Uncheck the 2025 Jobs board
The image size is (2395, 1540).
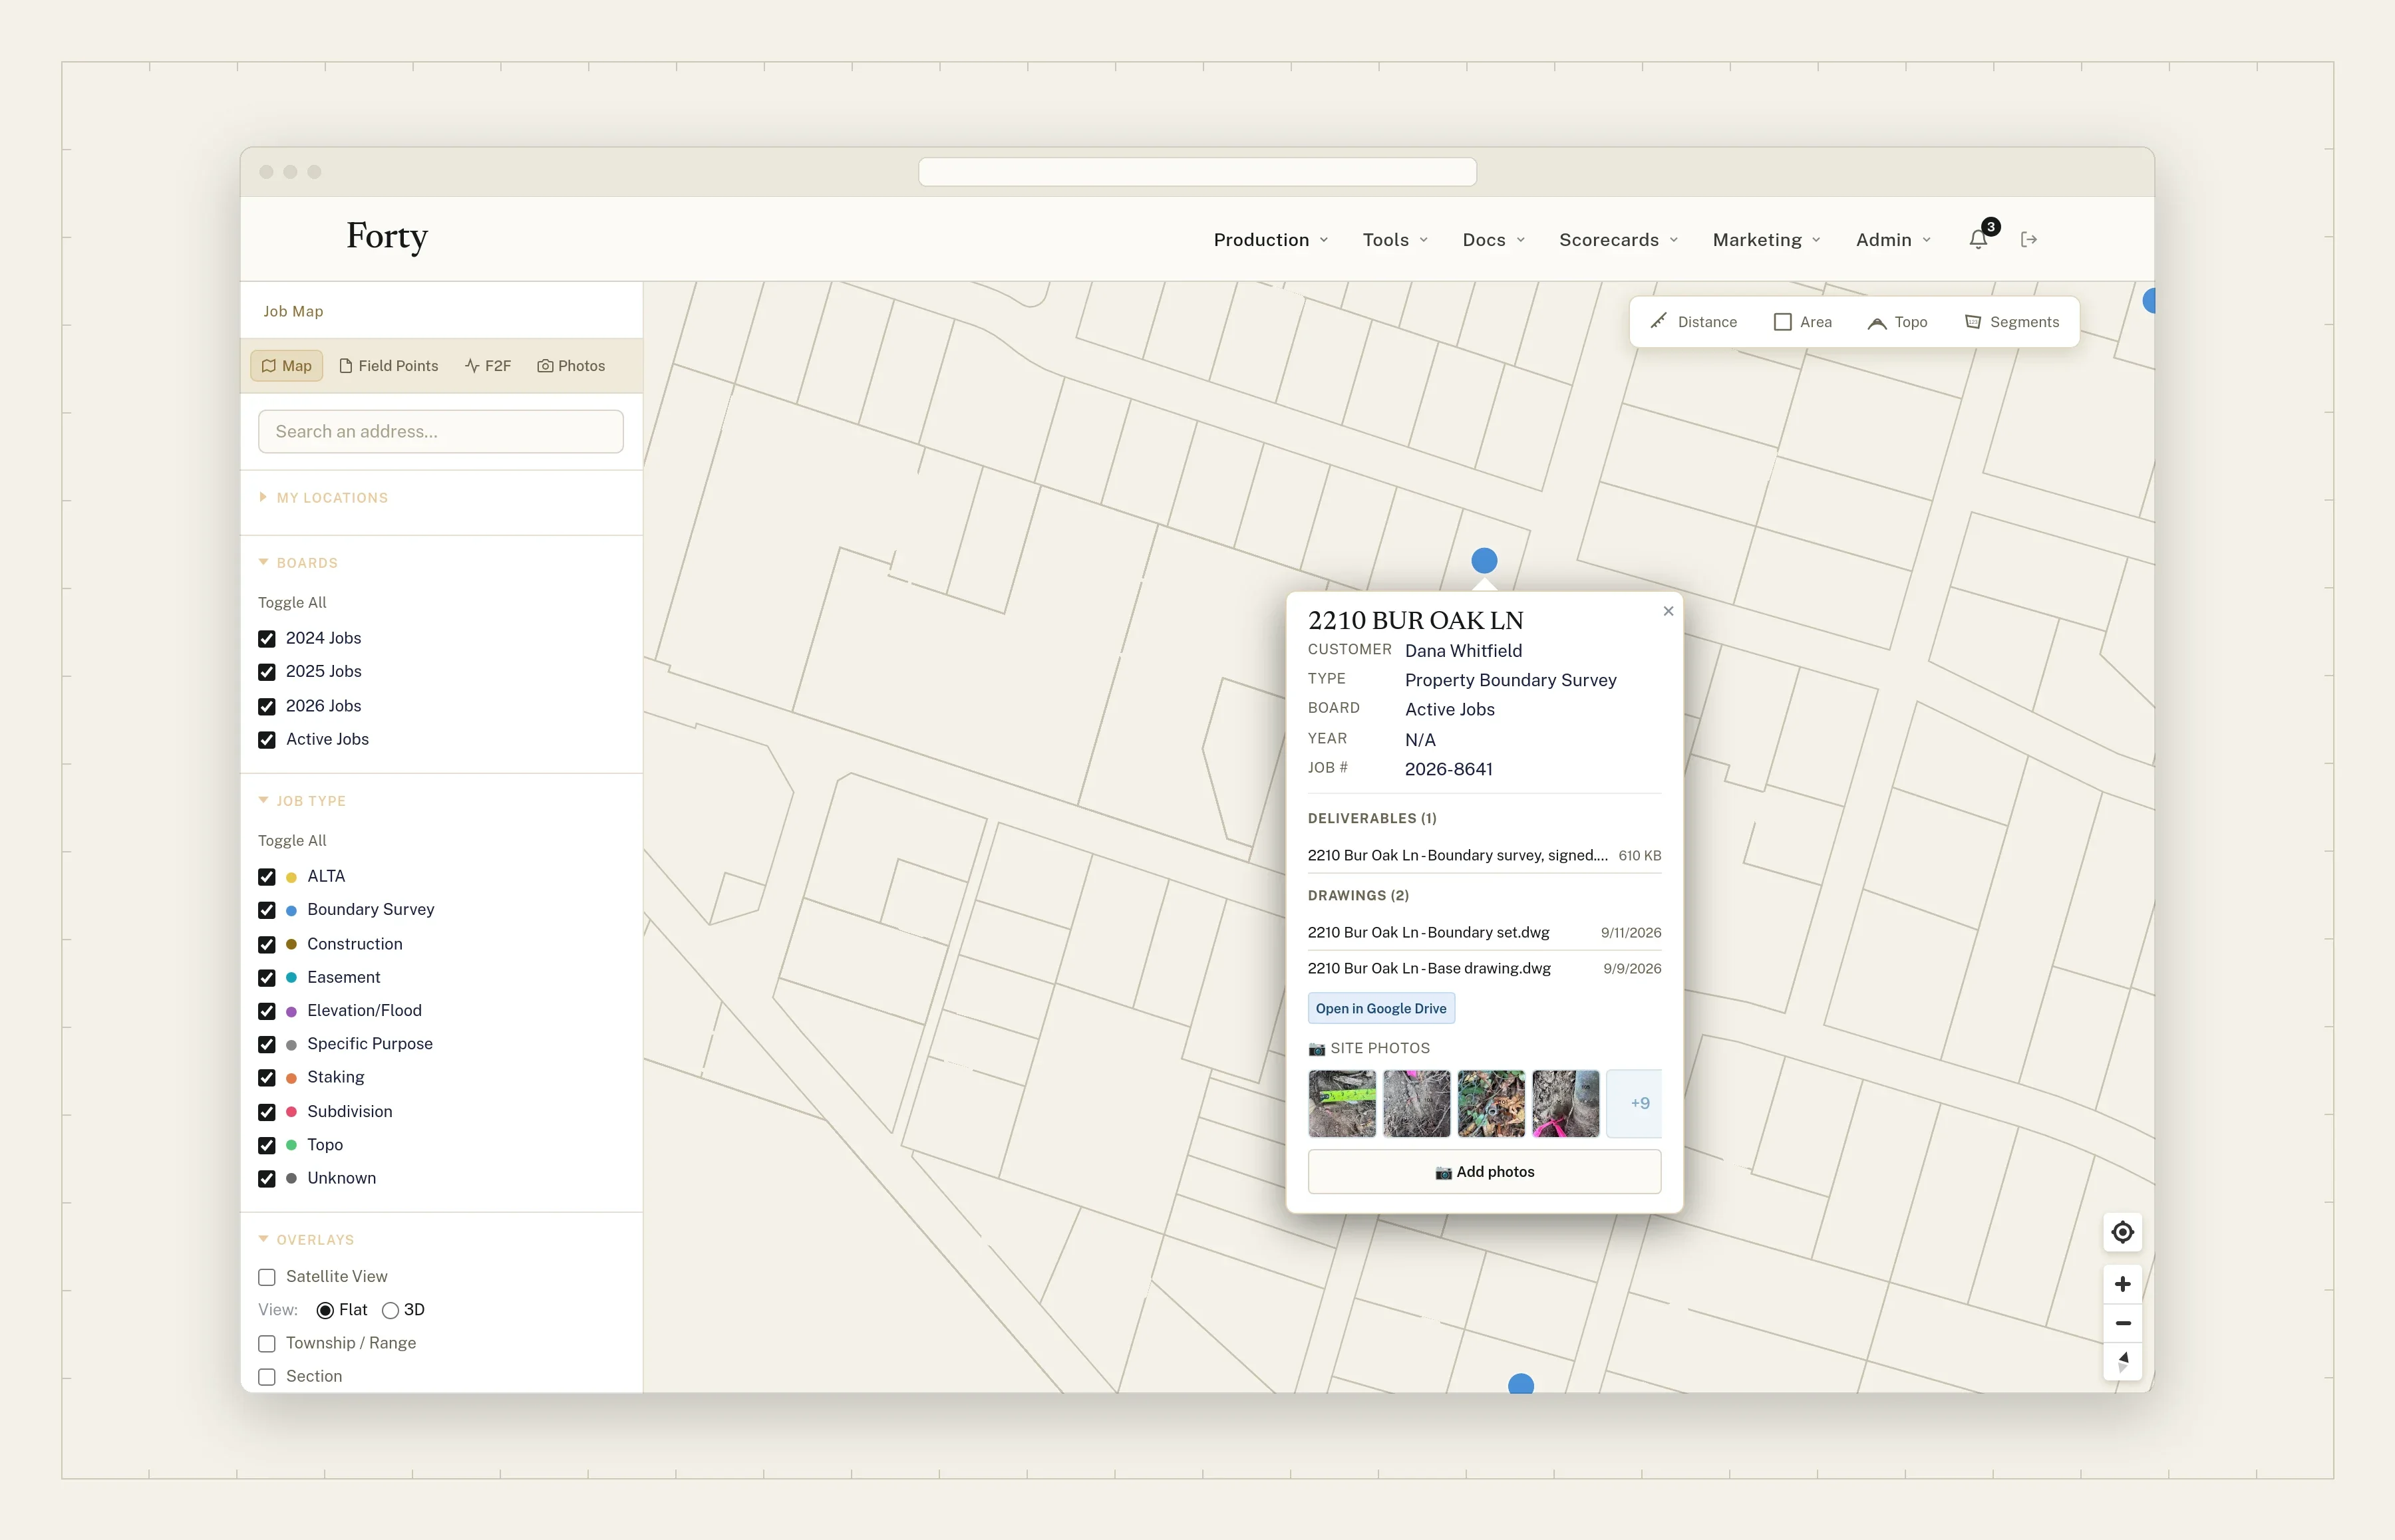coord(267,672)
